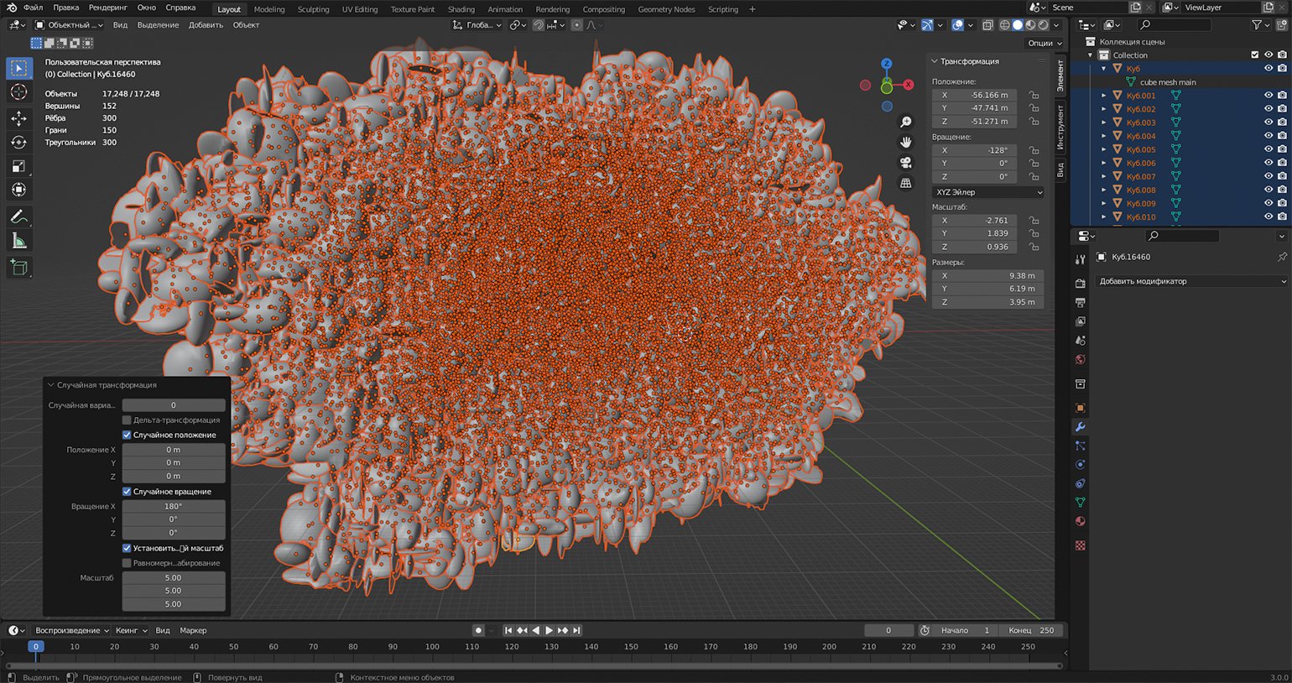Viewport: 1292px width, 683px height.
Task: Open the Добавить модификатор dropdown
Action: tap(1191, 281)
